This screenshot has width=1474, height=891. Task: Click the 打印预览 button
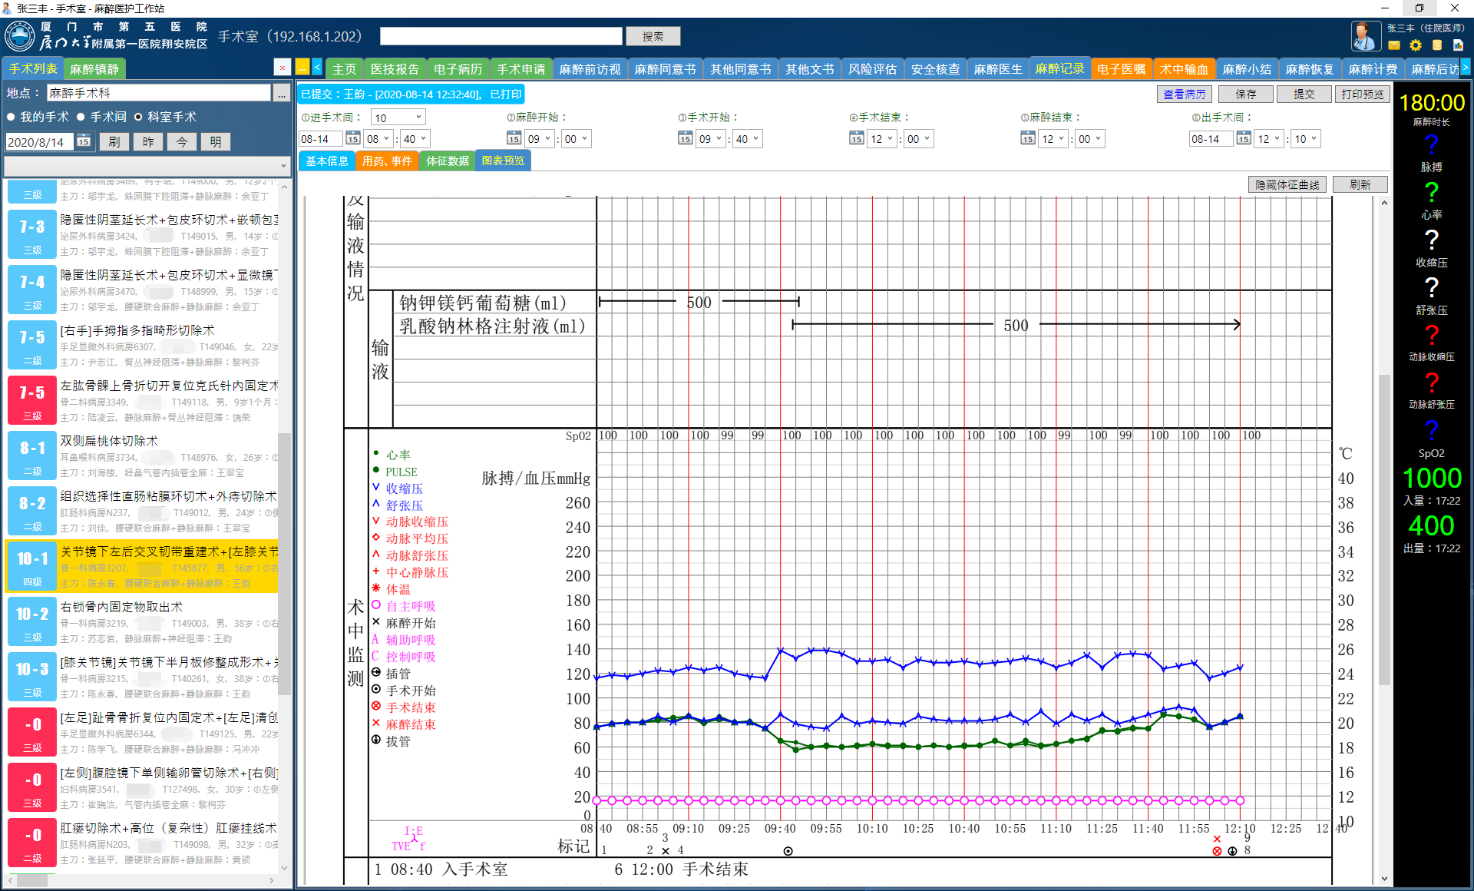1362,94
